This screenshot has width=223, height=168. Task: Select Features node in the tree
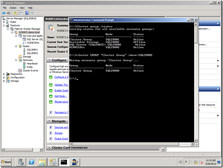click(15, 25)
